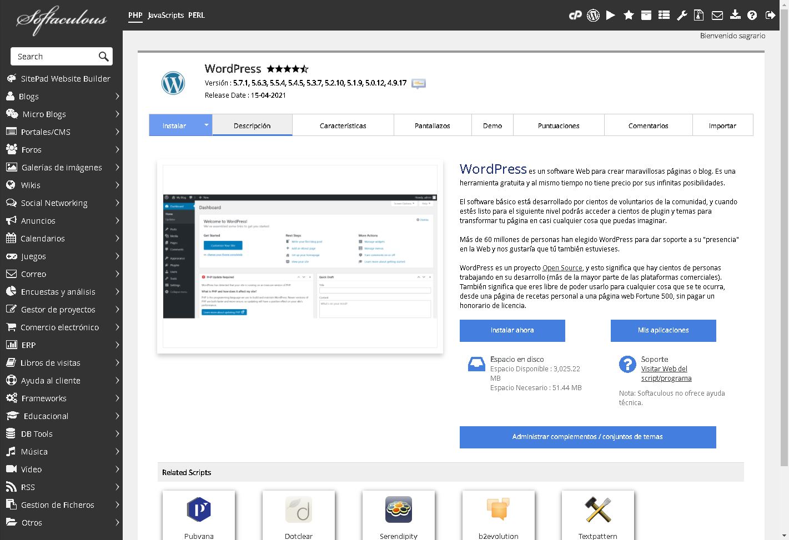The height and width of the screenshot is (540, 789).
Task: Switch to the Características tab
Action: pyautogui.click(x=343, y=125)
